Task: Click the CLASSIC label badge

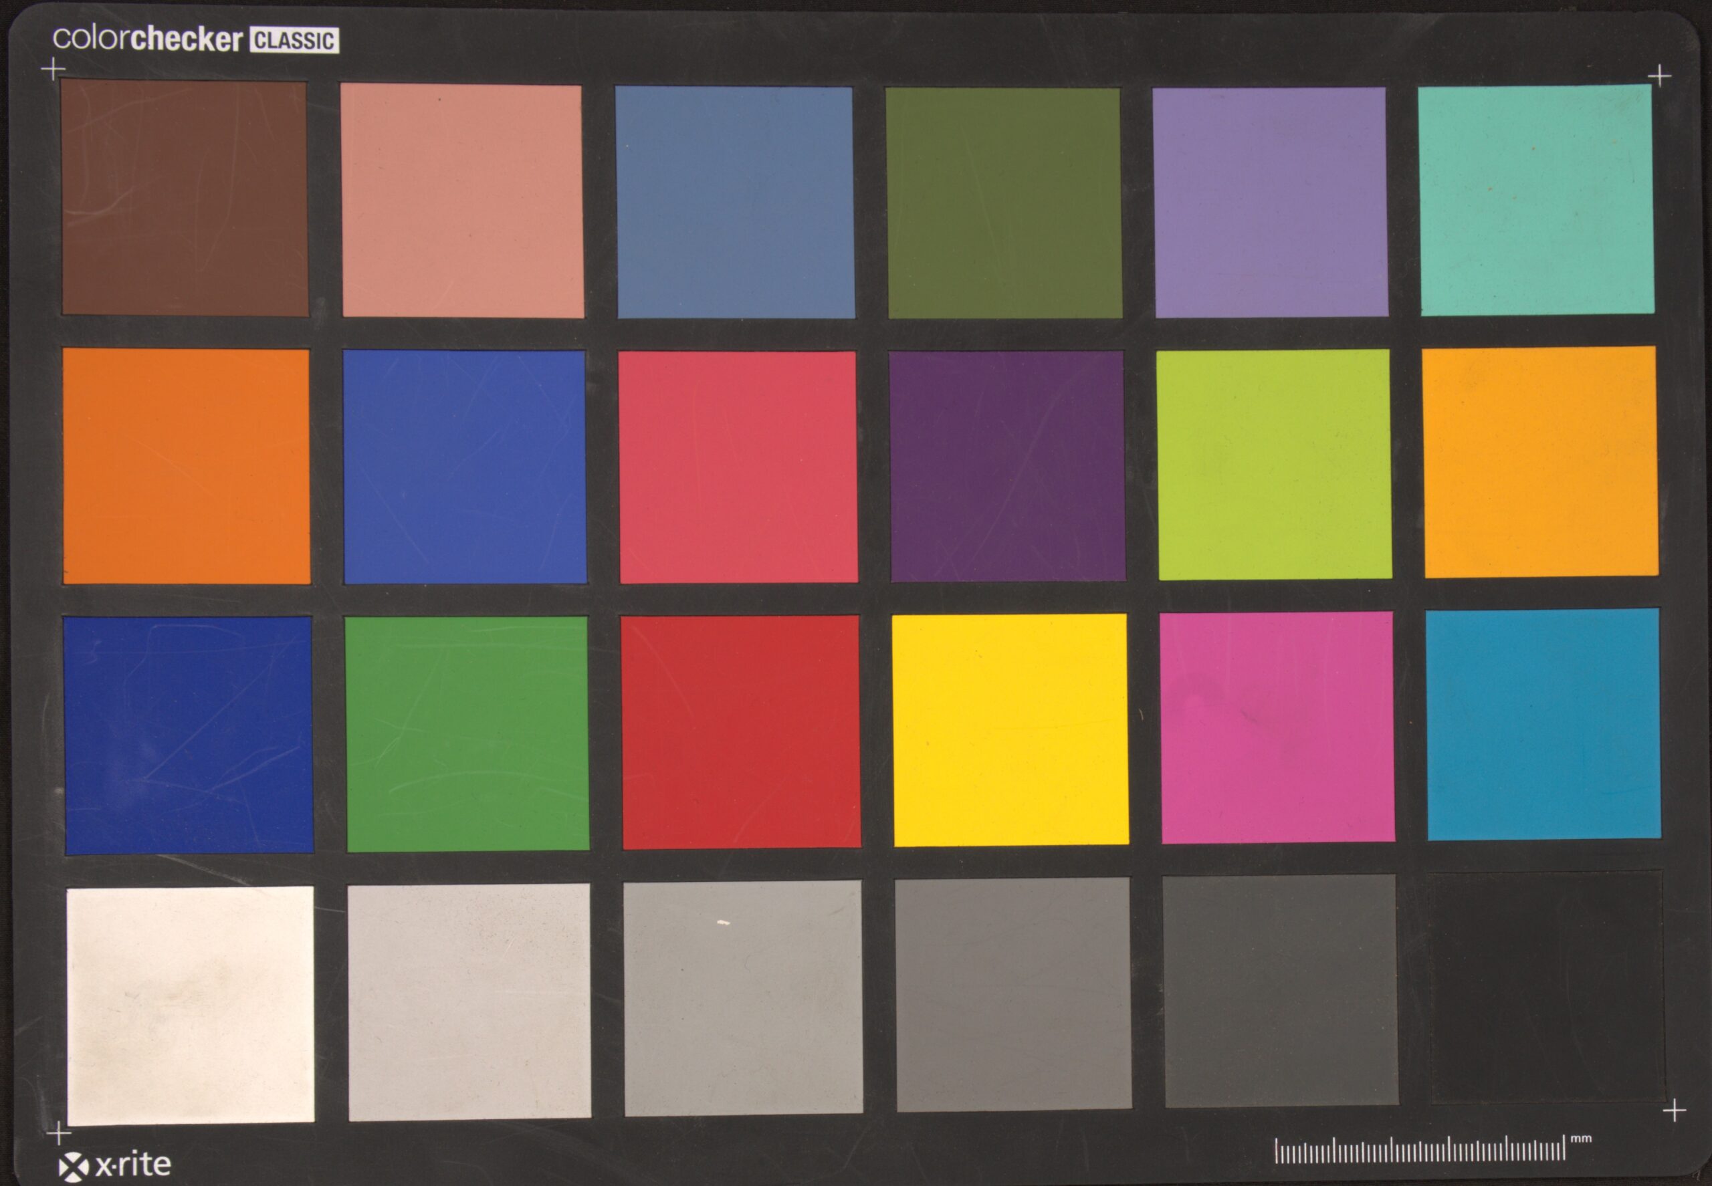Action: click(294, 40)
